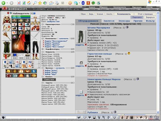Click the Отчет о переводах button
This screenshot has width=161, height=121.
pyautogui.click(x=145, y=14)
